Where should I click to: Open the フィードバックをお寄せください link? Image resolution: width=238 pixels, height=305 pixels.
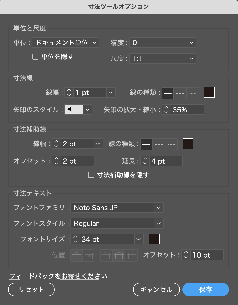pyautogui.click(x=58, y=276)
